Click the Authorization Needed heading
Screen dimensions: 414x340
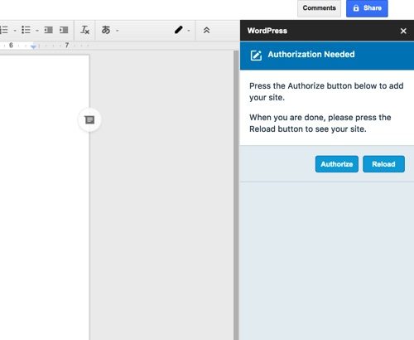(311, 55)
